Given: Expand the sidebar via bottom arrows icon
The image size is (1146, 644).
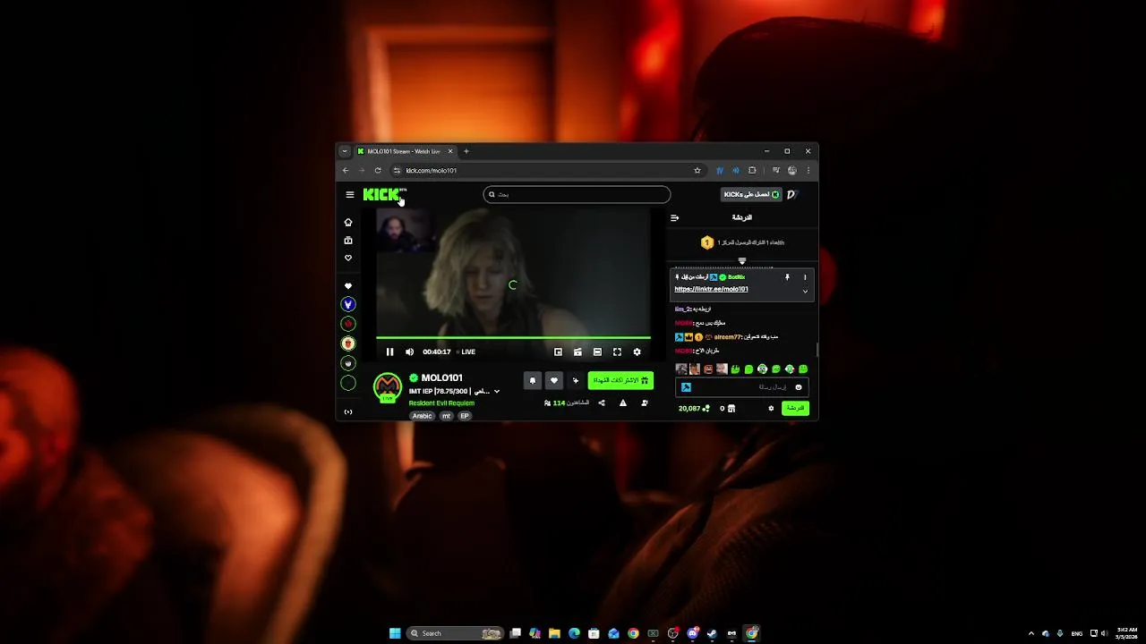Looking at the screenshot, I should point(348,411).
